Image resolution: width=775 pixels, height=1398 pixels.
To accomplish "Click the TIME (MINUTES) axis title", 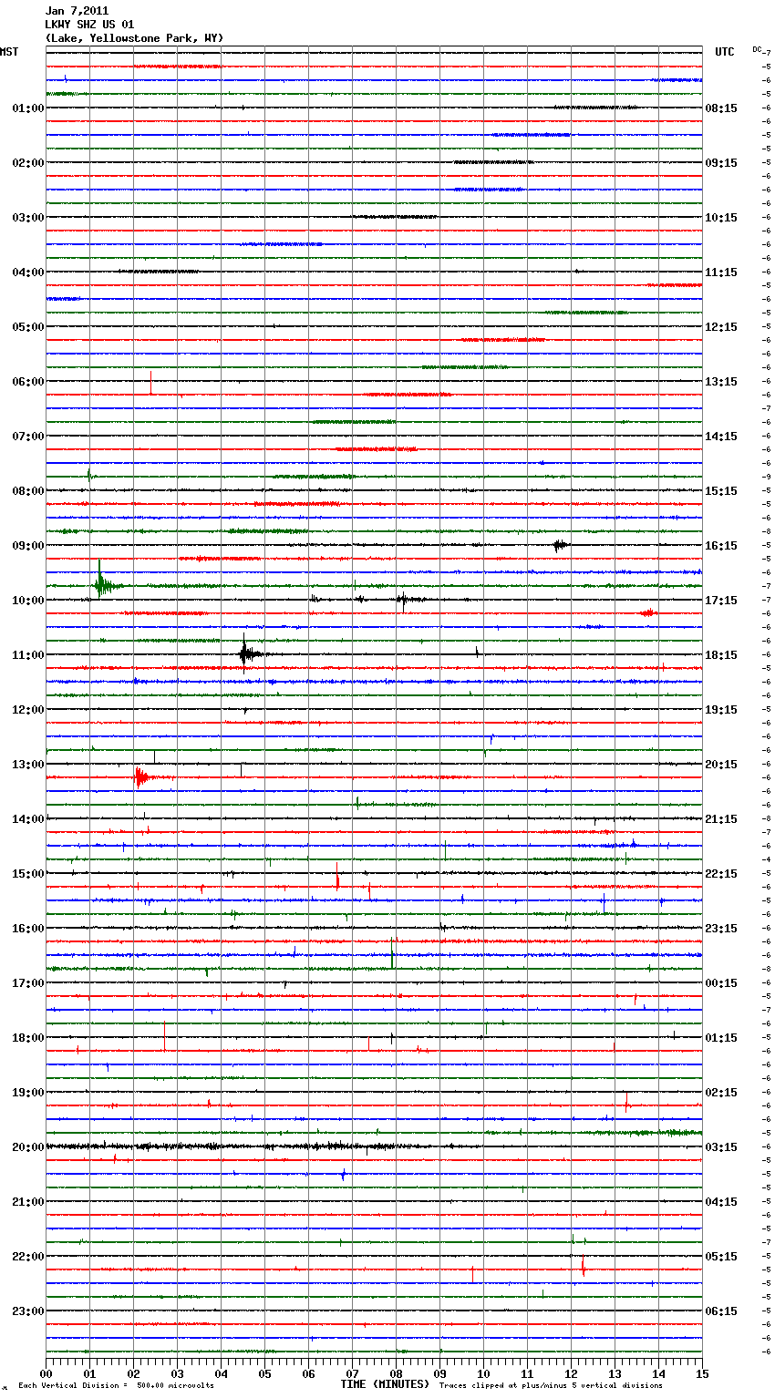I will pyautogui.click(x=385, y=1384).
